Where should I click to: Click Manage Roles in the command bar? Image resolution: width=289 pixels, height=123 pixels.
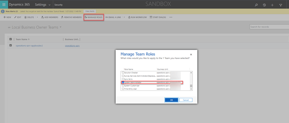tap(93, 17)
